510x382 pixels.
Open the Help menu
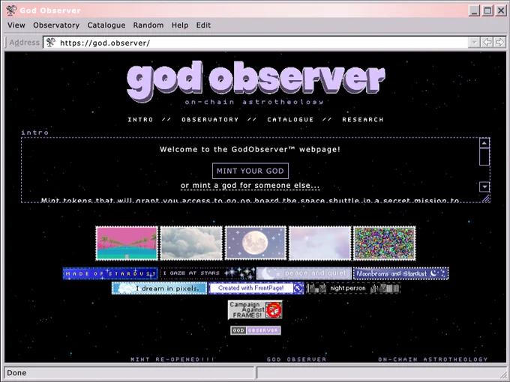click(x=180, y=25)
